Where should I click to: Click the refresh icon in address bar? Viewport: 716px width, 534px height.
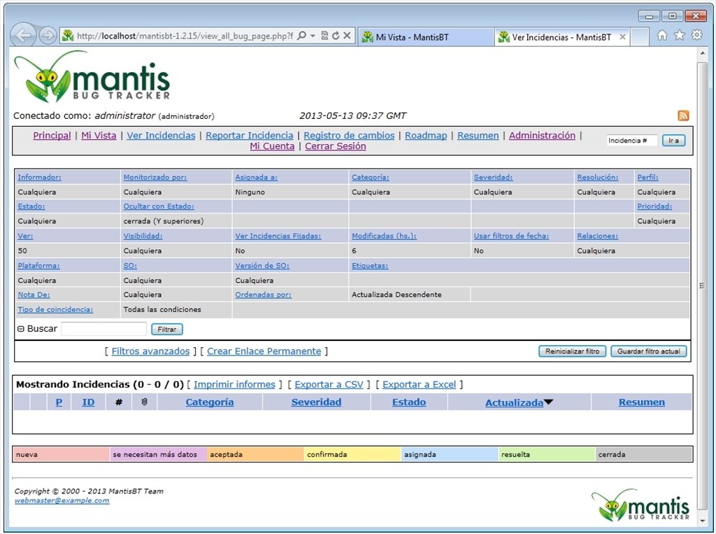pos(336,36)
